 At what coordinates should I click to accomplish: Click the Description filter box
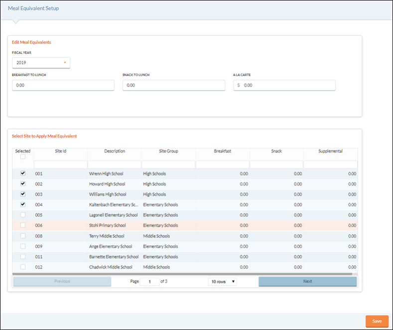(x=114, y=164)
